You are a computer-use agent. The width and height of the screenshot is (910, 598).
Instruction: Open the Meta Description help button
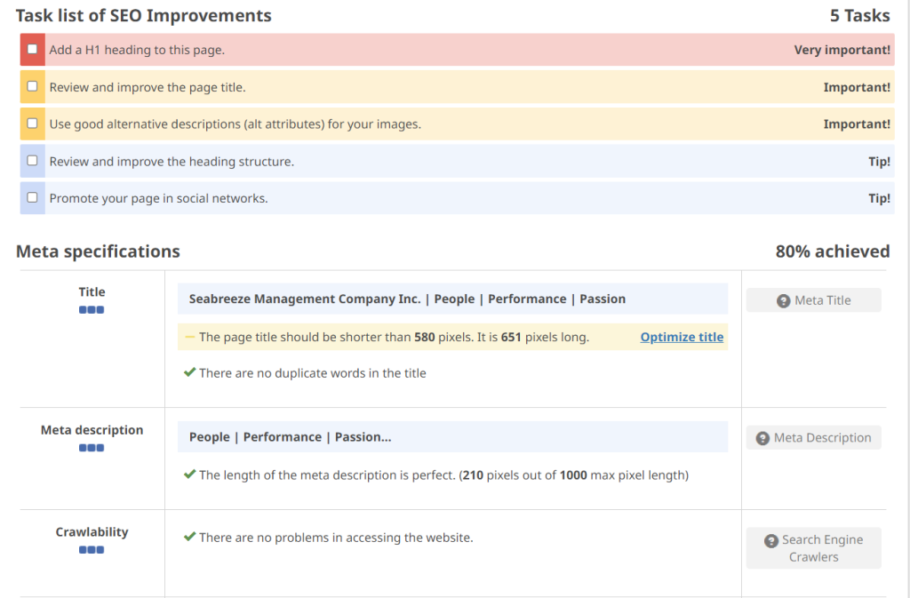coord(813,437)
